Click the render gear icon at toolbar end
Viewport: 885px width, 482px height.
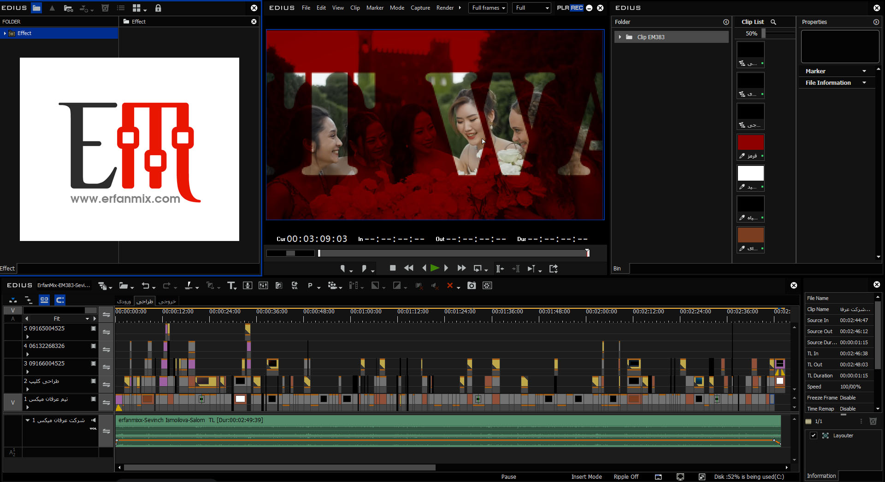coord(487,286)
